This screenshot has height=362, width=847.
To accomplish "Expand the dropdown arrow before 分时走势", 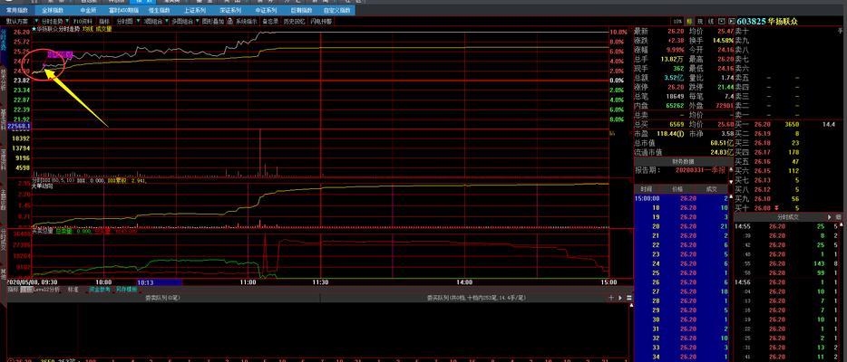I will click(x=37, y=22).
